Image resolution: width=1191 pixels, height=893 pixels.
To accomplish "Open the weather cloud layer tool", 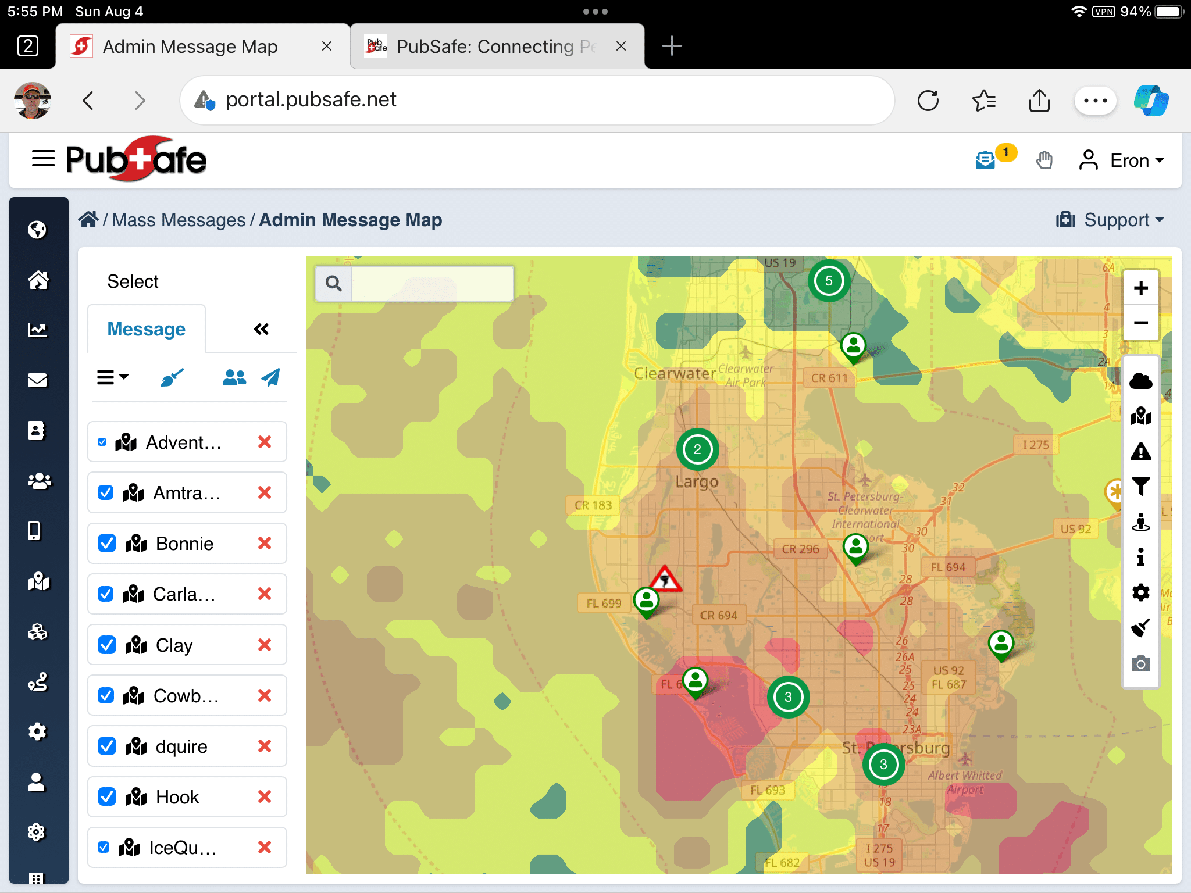I will point(1140,381).
